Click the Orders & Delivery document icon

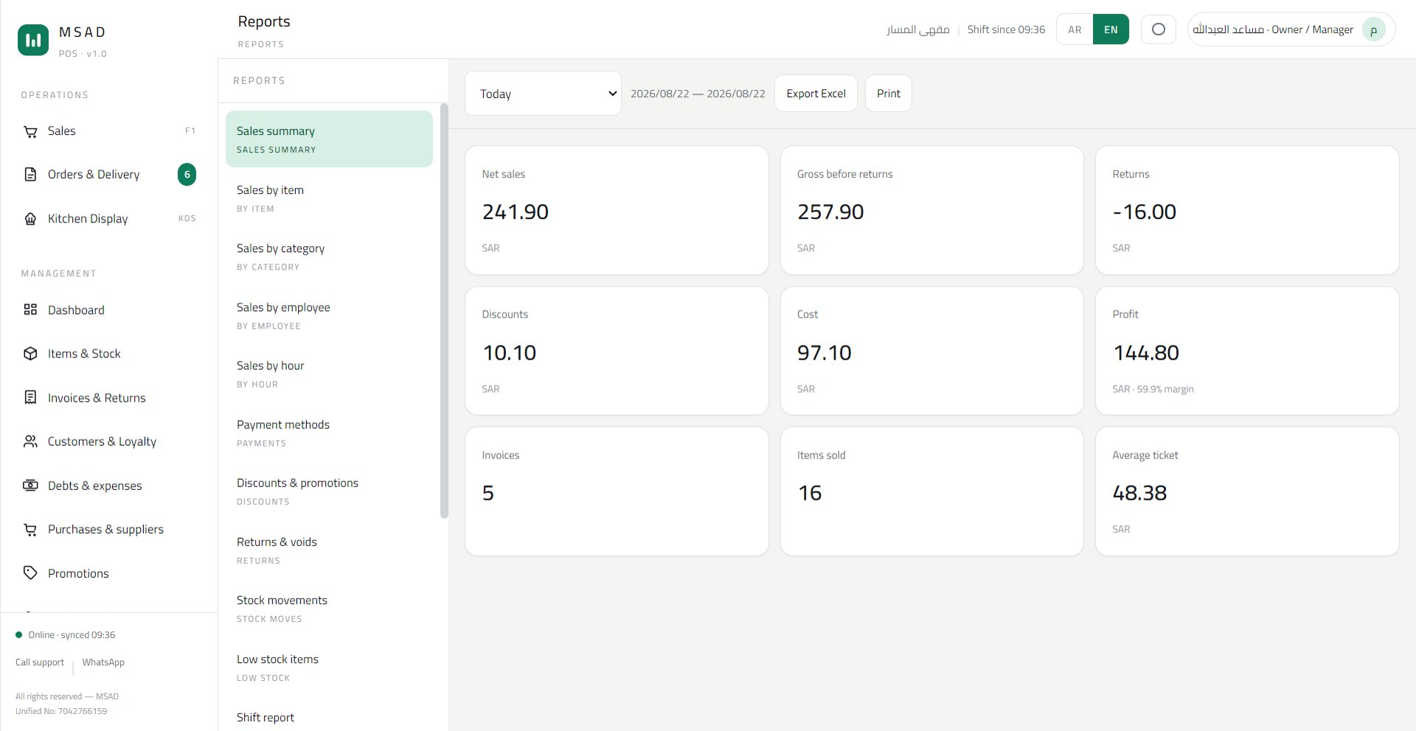30,175
